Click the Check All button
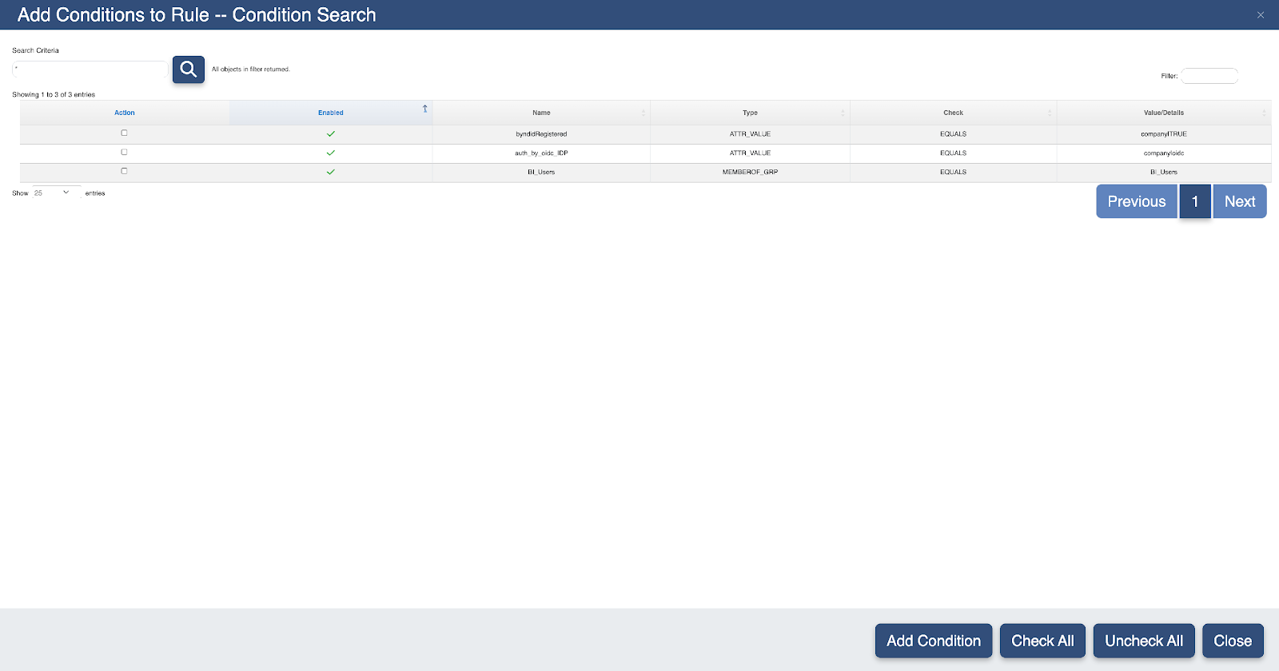 (1042, 641)
